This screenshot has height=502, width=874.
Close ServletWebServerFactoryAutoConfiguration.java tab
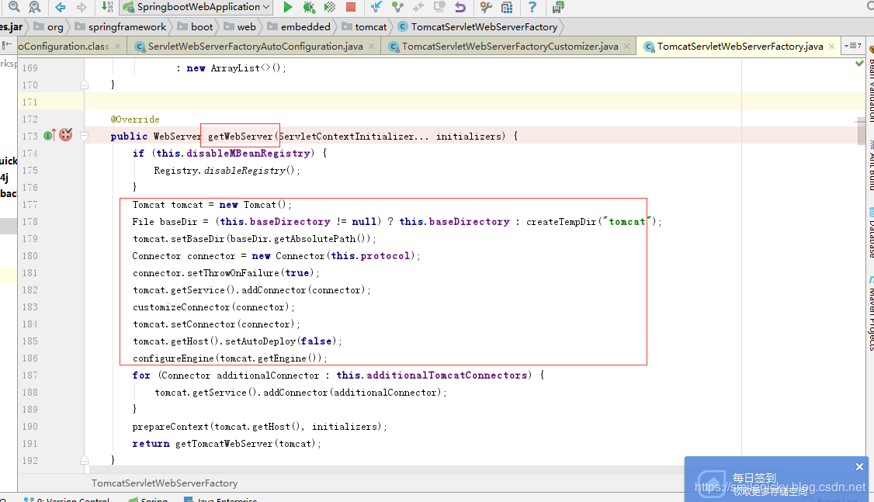tap(371, 47)
